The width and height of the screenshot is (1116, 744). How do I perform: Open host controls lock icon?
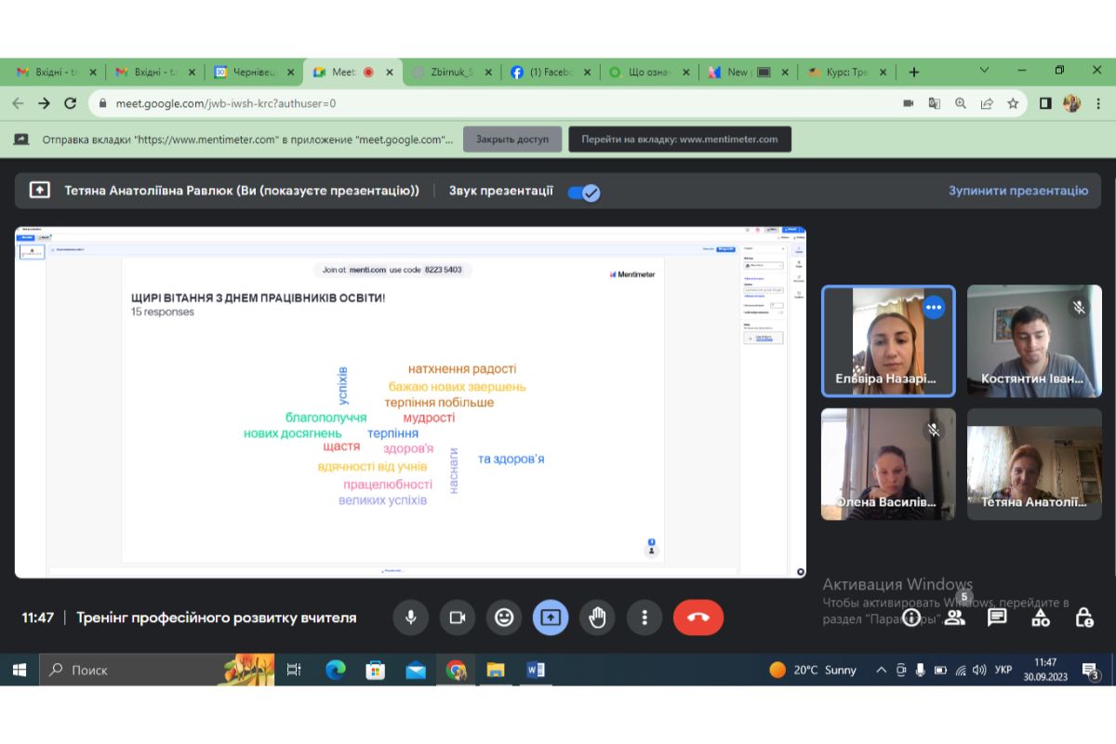[1083, 618]
